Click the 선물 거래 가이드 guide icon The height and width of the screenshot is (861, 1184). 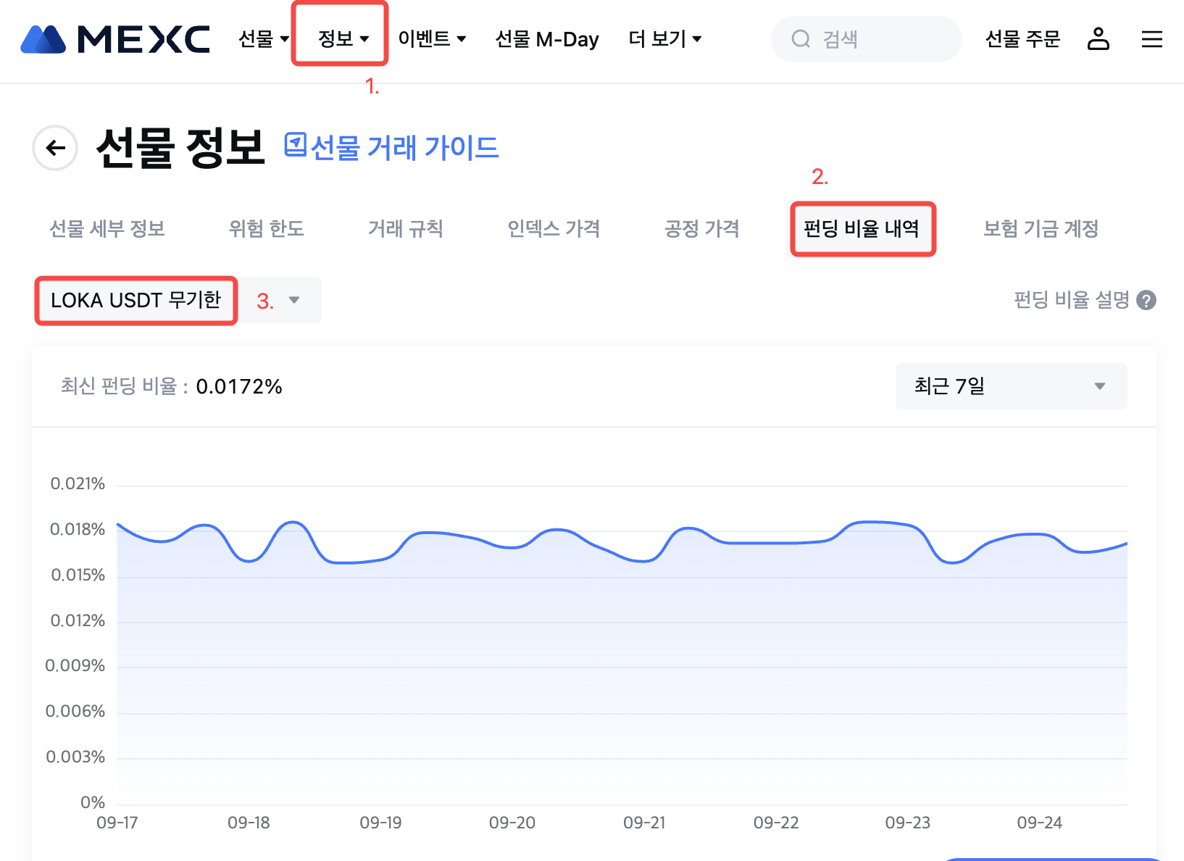click(295, 144)
